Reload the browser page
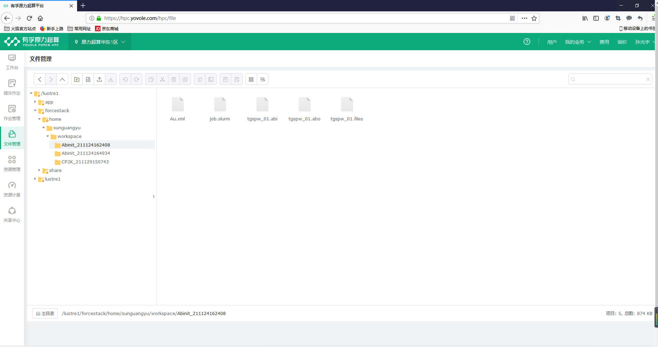Viewport: 658px width, 347px height. (29, 18)
